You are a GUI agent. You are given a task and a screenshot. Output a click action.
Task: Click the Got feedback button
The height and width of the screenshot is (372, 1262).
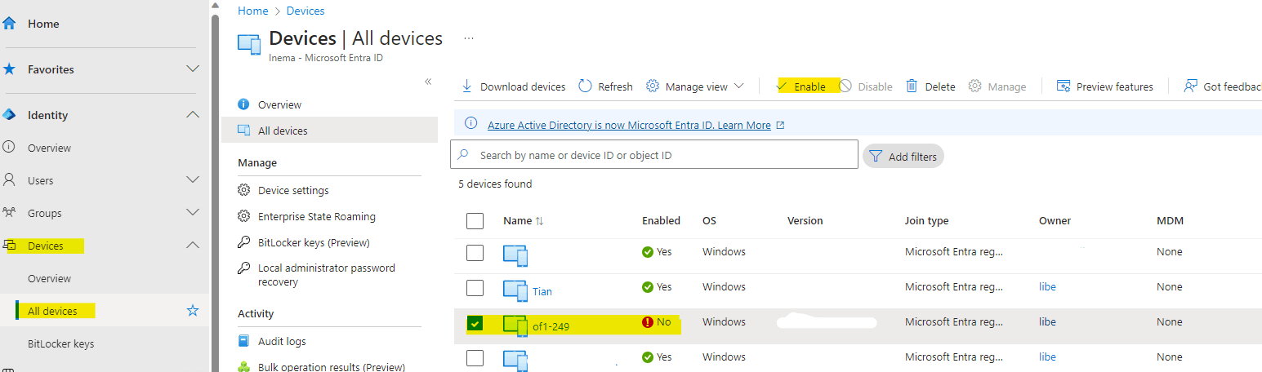pyautogui.click(x=1223, y=86)
